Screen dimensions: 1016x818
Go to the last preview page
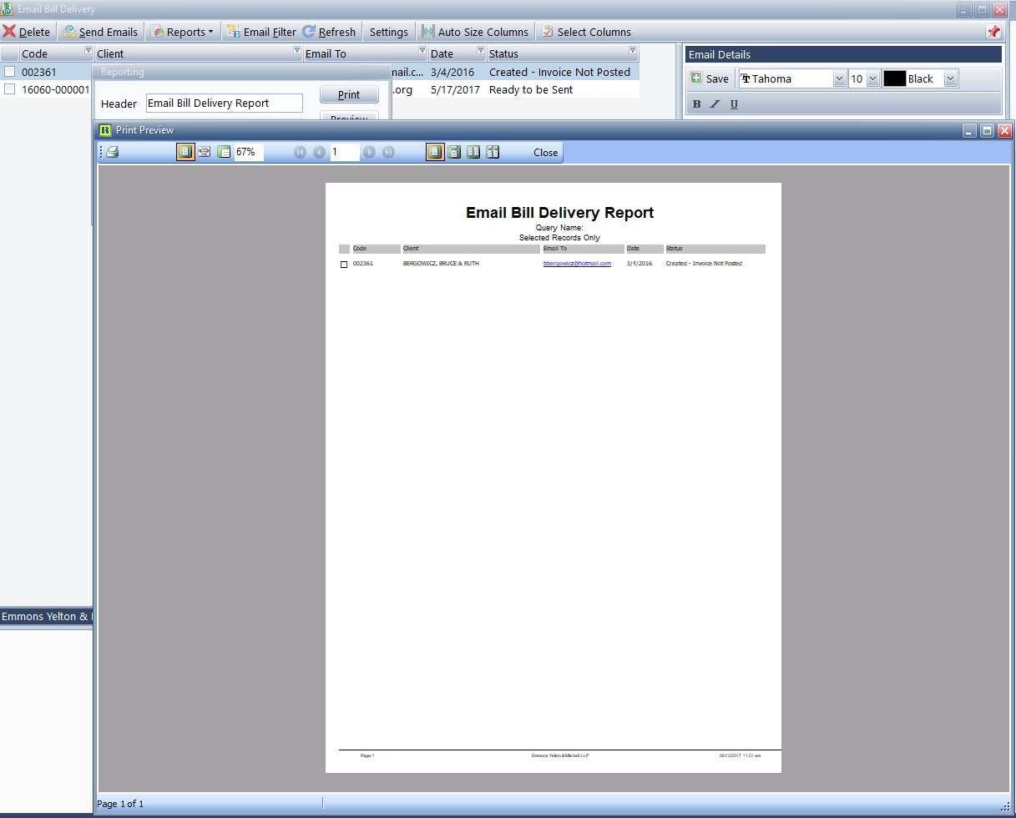coord(388,152)
